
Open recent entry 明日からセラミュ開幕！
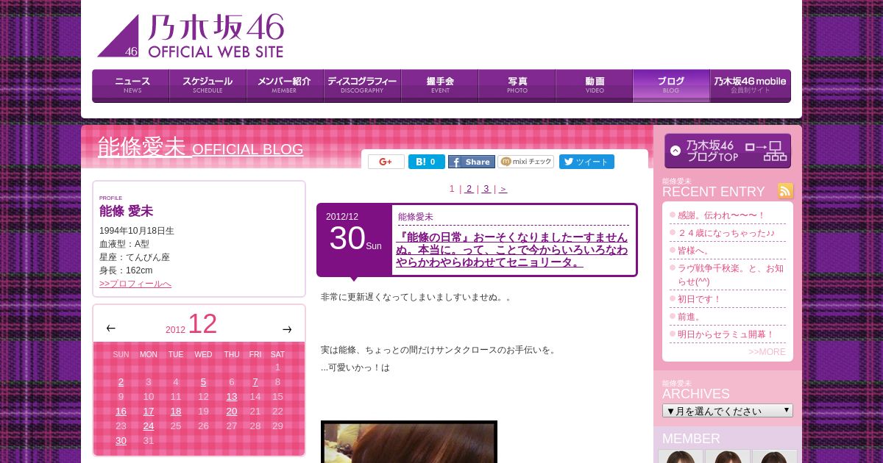click(x=726, y=334)
